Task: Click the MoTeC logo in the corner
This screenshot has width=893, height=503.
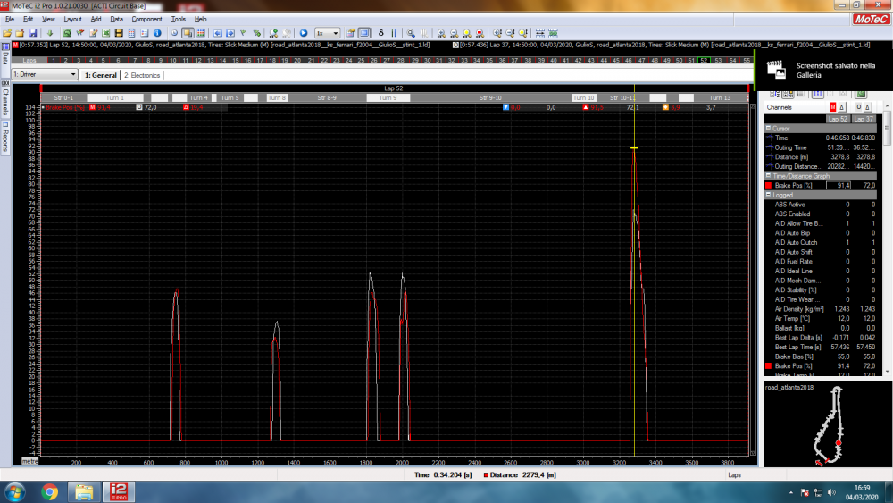Action: tap(871, 19)
